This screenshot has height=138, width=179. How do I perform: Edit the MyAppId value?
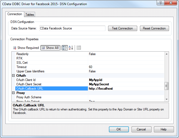126,80
